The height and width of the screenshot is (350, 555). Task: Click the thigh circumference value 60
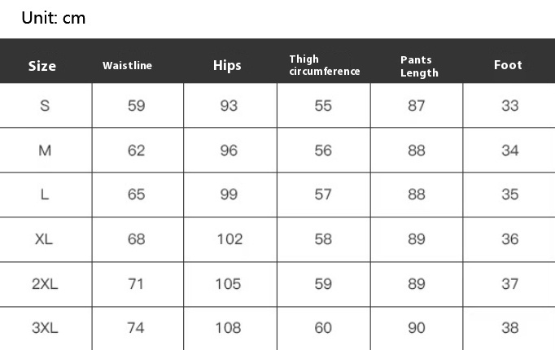pyautogui.click(x=323, y=328)
